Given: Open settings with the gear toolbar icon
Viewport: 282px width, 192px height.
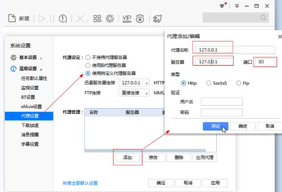Looking at the screenshot, I should tap(110, 18).
